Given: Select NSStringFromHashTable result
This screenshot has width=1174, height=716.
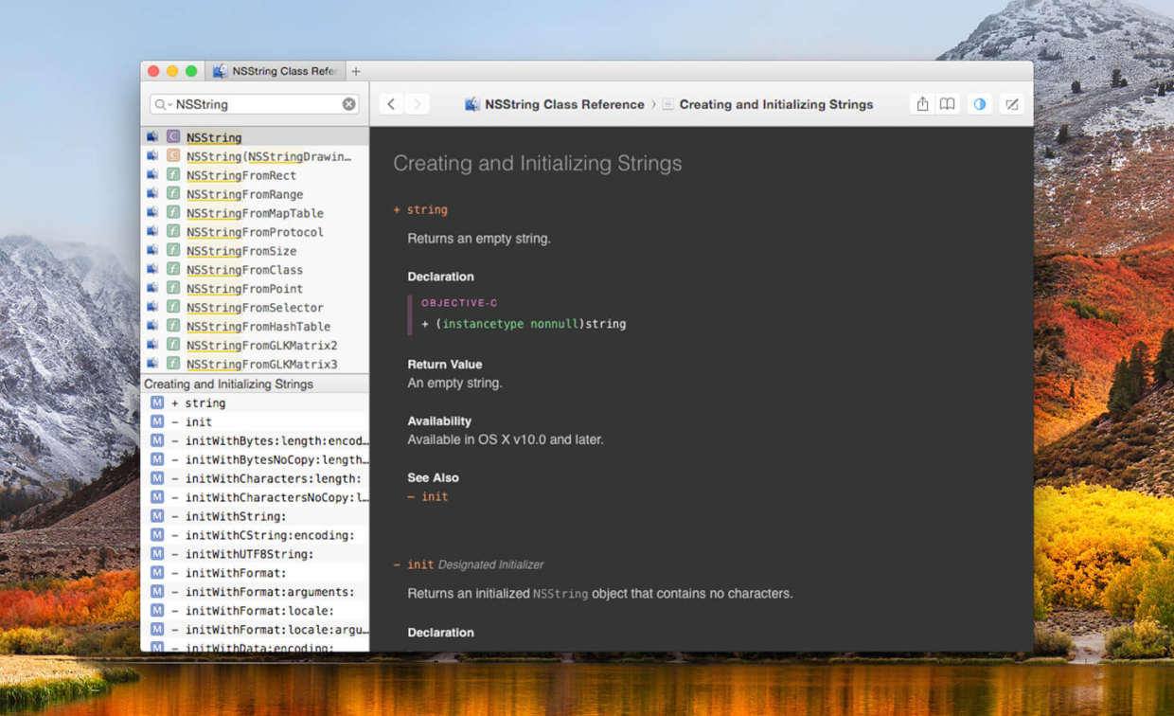Looking at the screenshot, I should 255,327.
